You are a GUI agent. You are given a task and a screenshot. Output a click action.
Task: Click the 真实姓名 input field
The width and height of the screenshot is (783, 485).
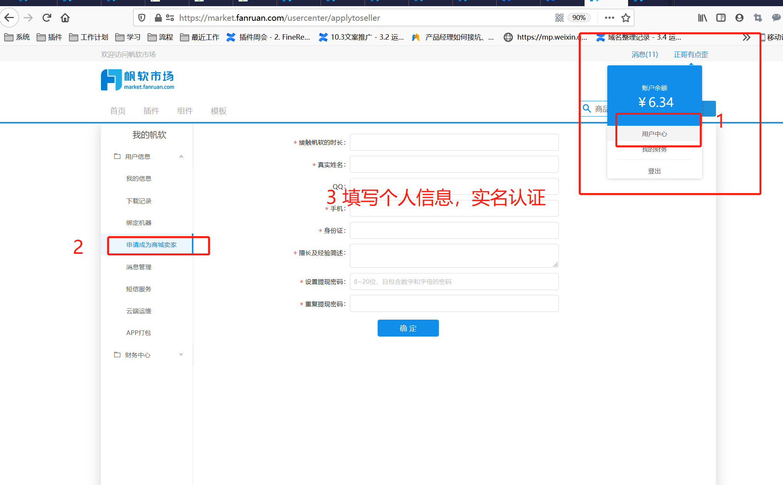tap(454, 165)
